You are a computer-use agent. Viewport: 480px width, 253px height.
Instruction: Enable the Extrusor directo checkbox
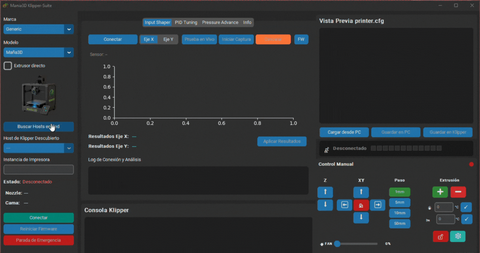8,66
